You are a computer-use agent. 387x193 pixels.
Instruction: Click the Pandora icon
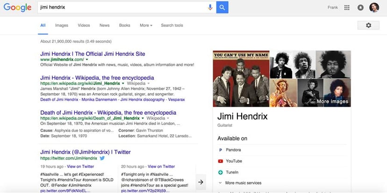coord(221,150)
